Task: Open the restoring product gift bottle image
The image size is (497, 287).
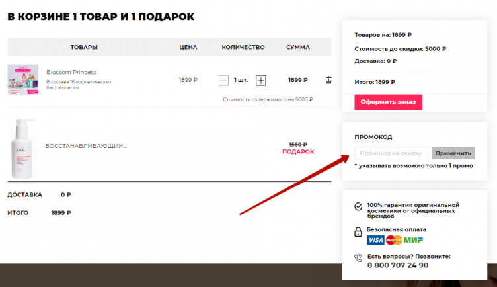Action: click(x=22, y=148)
